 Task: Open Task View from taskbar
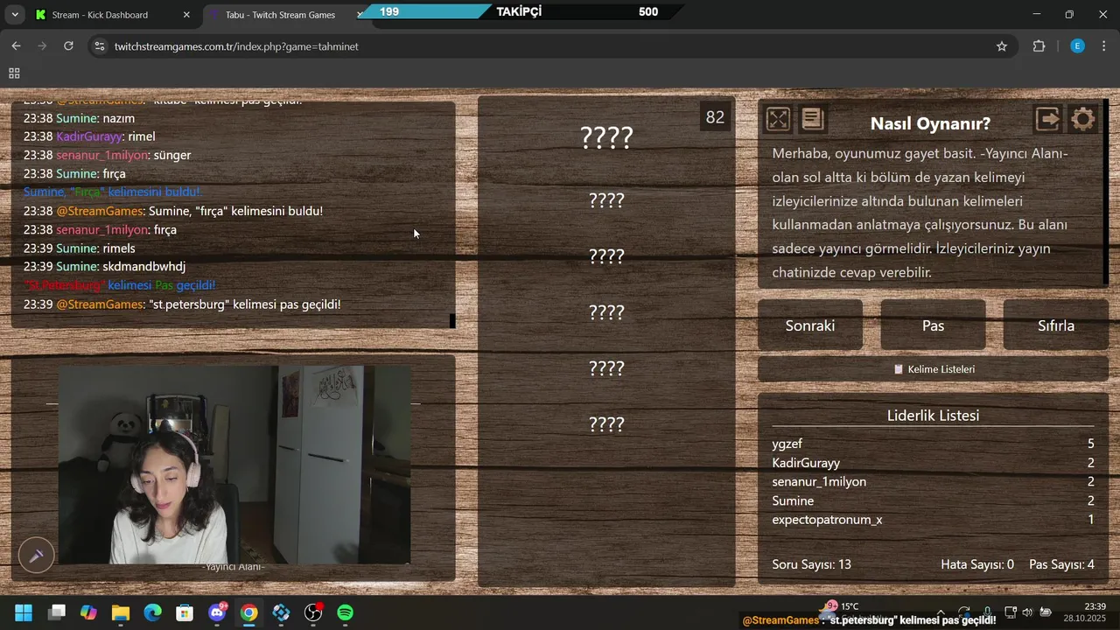coord(57,612)
